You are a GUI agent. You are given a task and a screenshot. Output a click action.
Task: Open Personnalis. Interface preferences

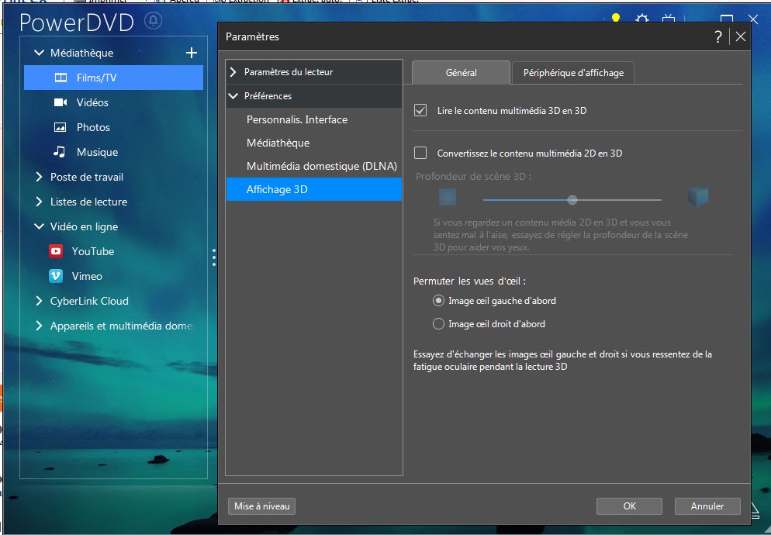(313, 119)
